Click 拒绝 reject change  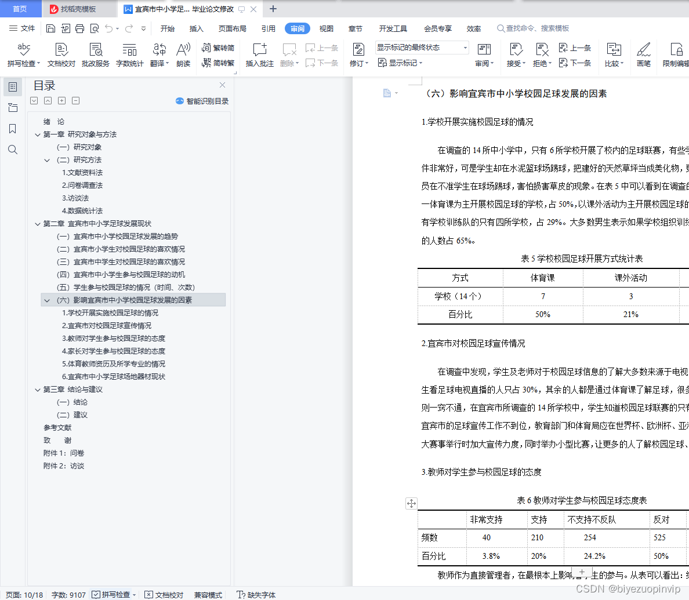[x=542, y=55]
